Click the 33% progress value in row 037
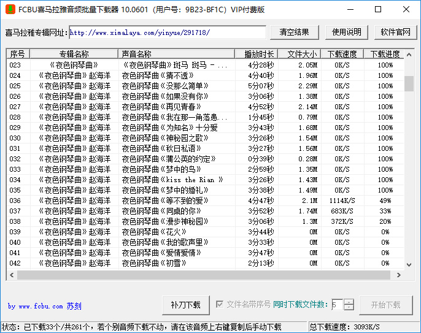421x333 pixels. point(385,211)
